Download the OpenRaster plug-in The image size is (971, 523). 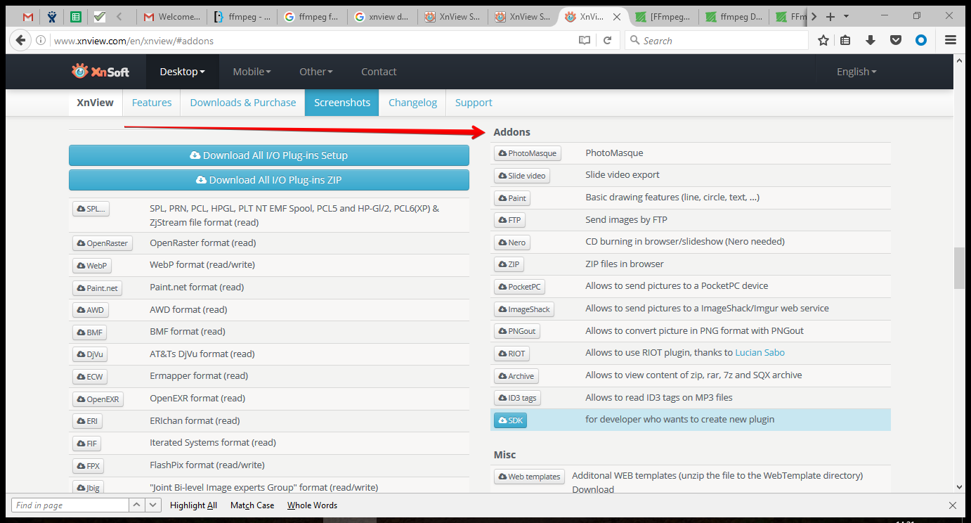click(x=102, y=243)
